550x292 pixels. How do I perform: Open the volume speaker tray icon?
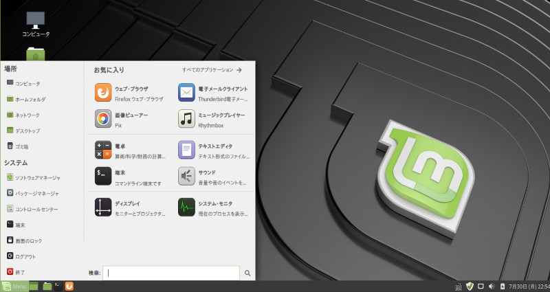point(492,287)
